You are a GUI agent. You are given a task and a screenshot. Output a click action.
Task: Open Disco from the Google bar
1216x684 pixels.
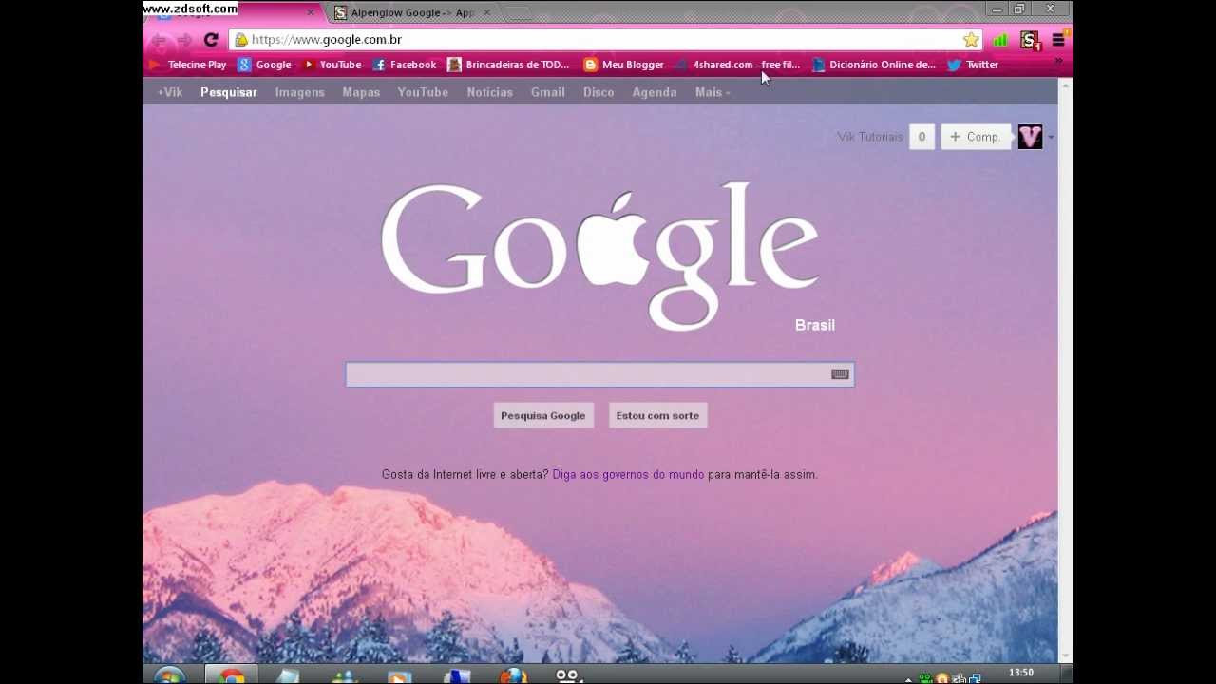(x=598, y=92)
